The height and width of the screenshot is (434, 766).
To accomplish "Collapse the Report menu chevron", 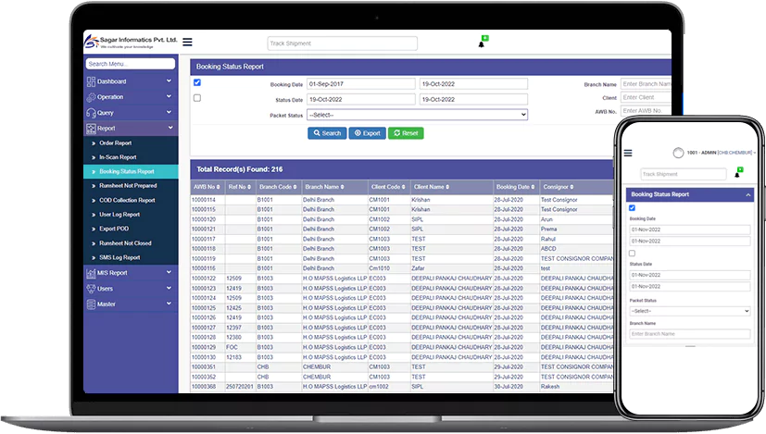I will 170,128.
